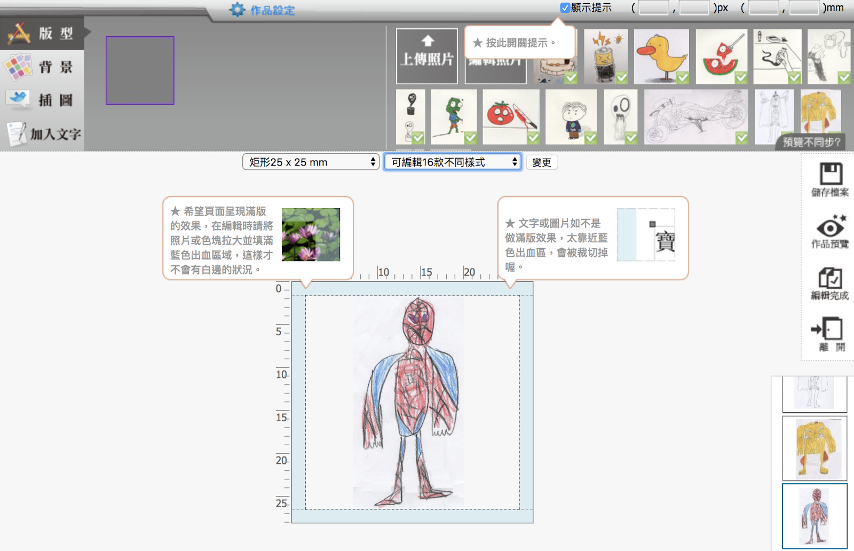Select the pencil figure sketch page thumbnail
This screenshot has width=854, height=551.
click(x=815, y=394)
